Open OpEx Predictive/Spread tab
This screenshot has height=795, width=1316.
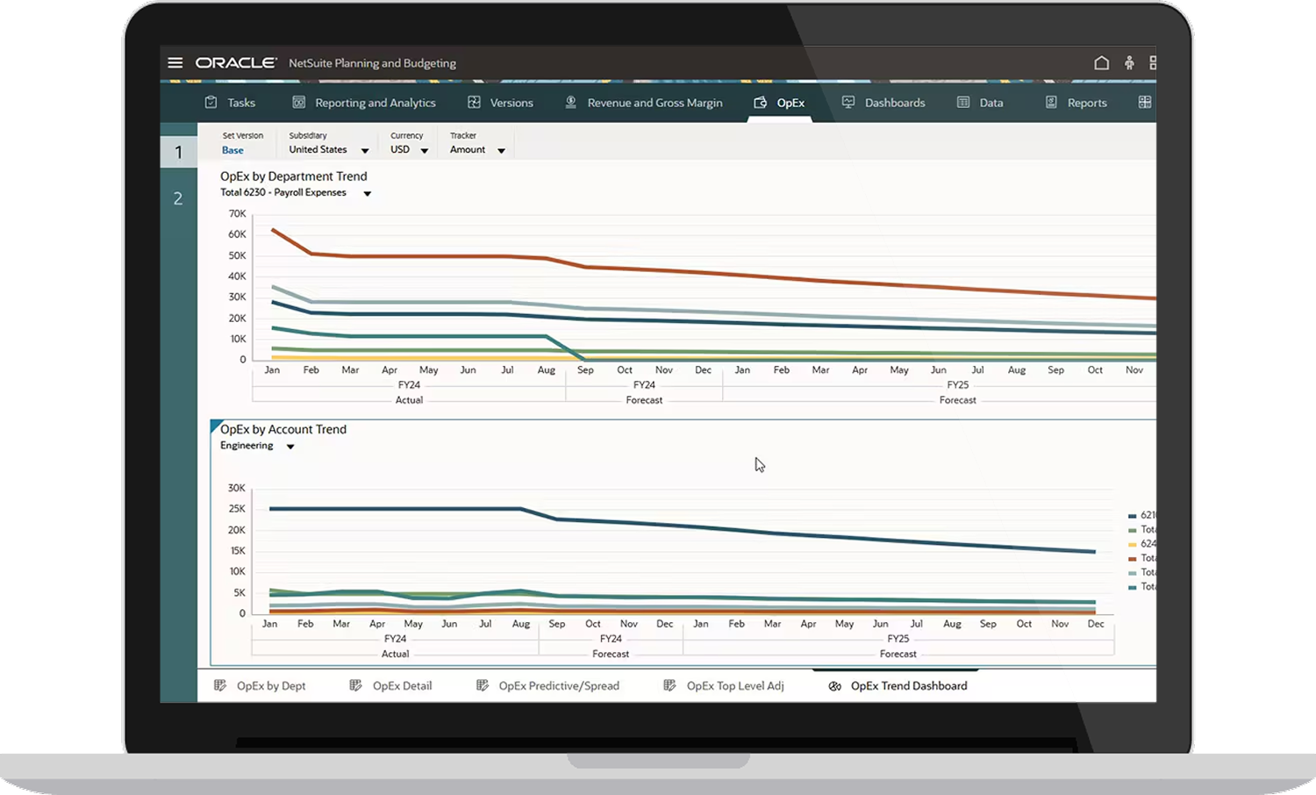[558, 686]
